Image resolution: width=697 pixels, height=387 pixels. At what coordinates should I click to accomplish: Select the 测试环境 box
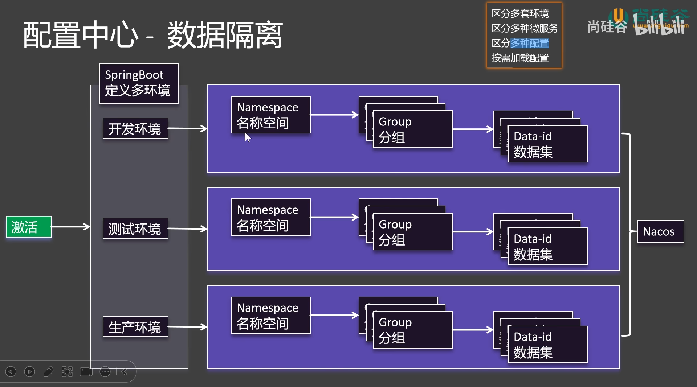click(x=135, y=229)
